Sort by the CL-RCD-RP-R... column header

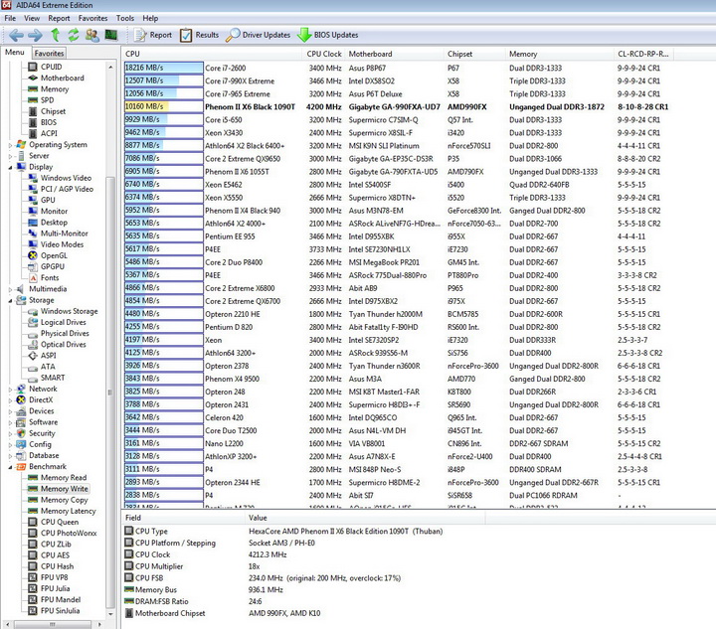click(643, 54)
